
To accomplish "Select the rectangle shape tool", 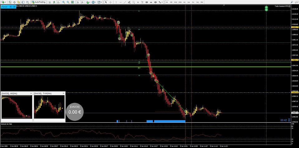I will tap(147, 2).
